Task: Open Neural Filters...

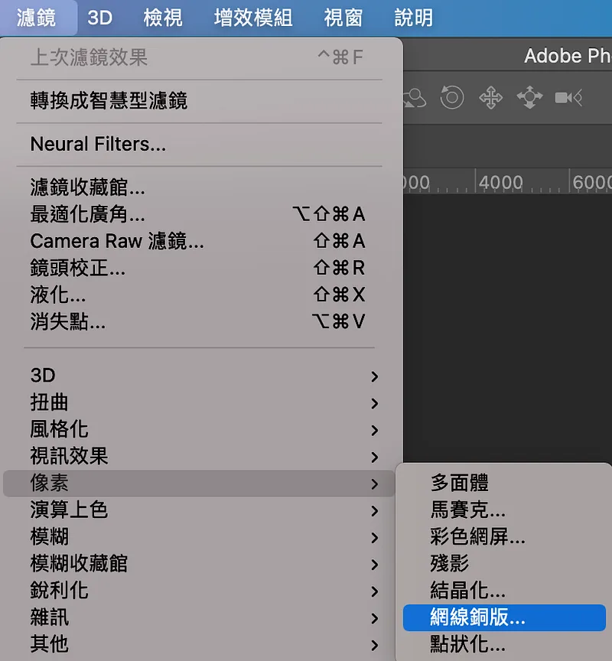Action: pos(201,144)
